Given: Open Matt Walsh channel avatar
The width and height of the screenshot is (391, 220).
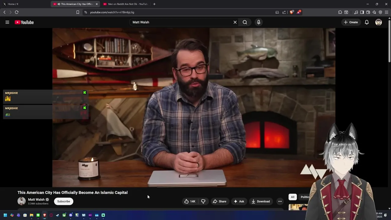Looking at the screenshot, I should [21, 201].
